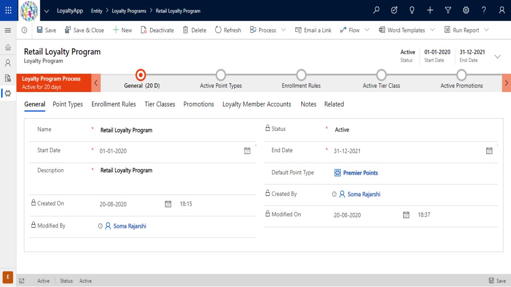
Task: Deactivate the loyalty program
Action: point(157,30)
